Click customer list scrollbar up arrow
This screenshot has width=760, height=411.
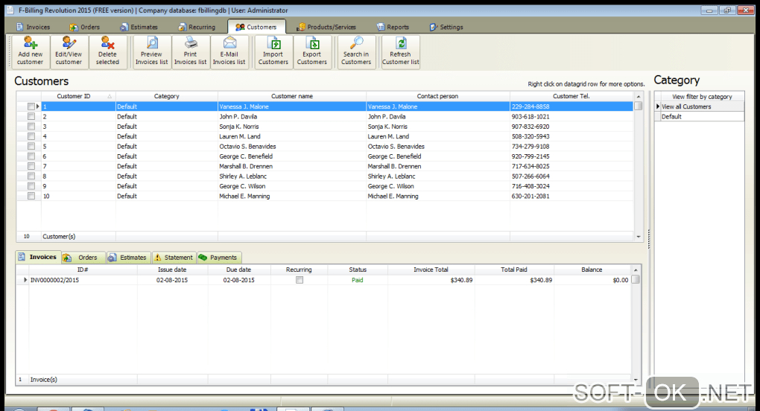639,96
